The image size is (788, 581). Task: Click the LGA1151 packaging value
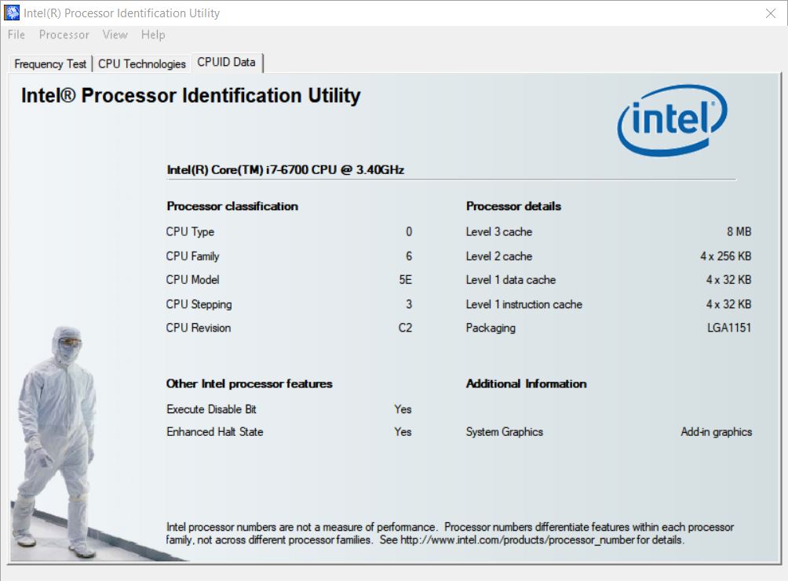click(x=729, y=328)
